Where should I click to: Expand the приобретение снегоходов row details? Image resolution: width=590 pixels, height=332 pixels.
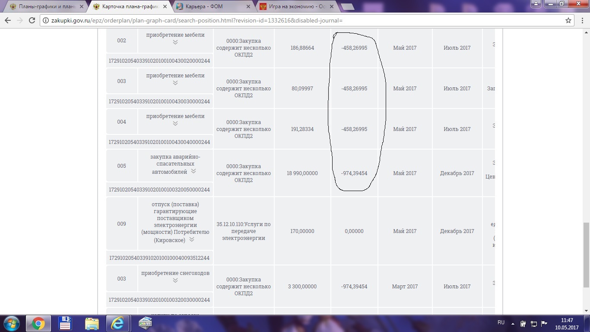point(175,281)
